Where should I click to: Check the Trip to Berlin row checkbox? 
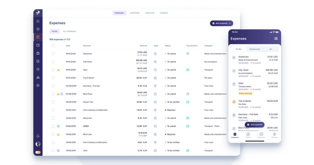click(53, 78)
